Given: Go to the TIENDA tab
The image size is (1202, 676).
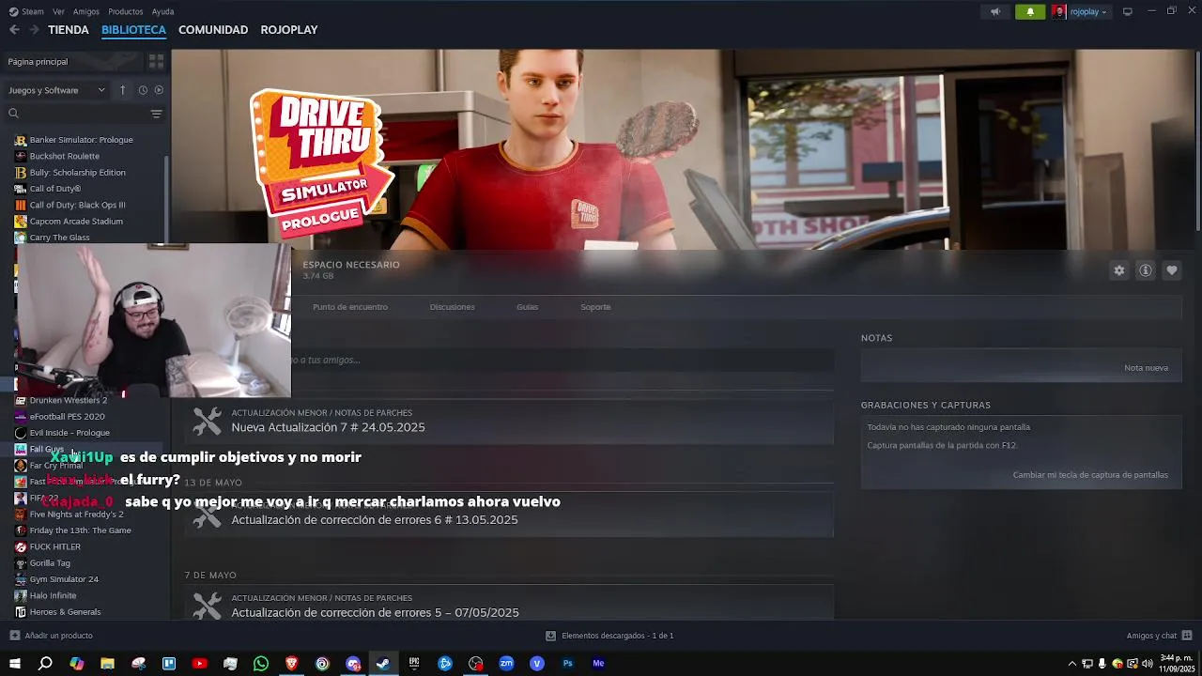Looking at the screenshot, I should (69, 30).
